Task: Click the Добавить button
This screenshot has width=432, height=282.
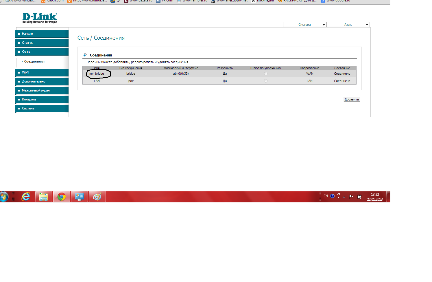Action: click(352, 99)
